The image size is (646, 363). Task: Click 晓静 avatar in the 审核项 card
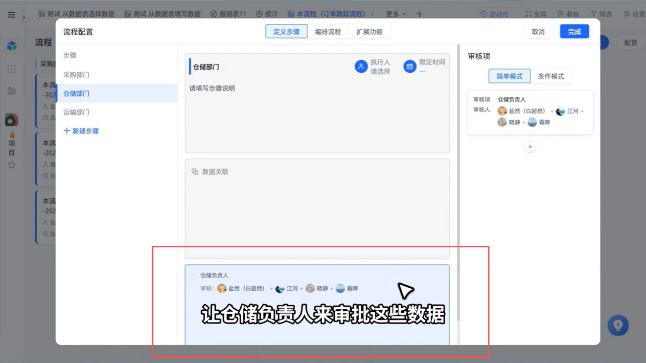click(x=502, y=122)
